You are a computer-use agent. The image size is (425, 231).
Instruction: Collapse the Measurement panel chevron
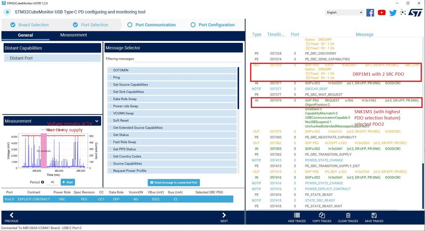pyautogui.click(x=97, y=121)
